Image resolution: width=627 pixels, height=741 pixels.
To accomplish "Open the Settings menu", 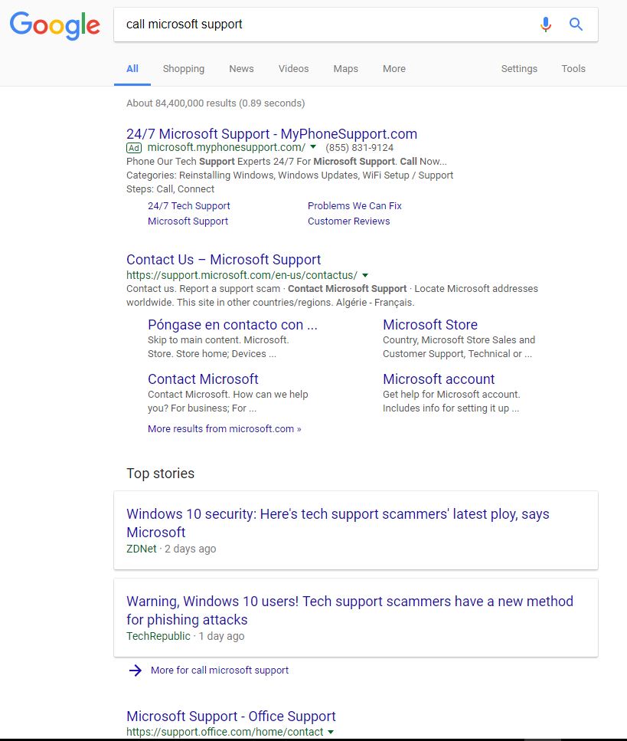I will click(x=519, y=69).
